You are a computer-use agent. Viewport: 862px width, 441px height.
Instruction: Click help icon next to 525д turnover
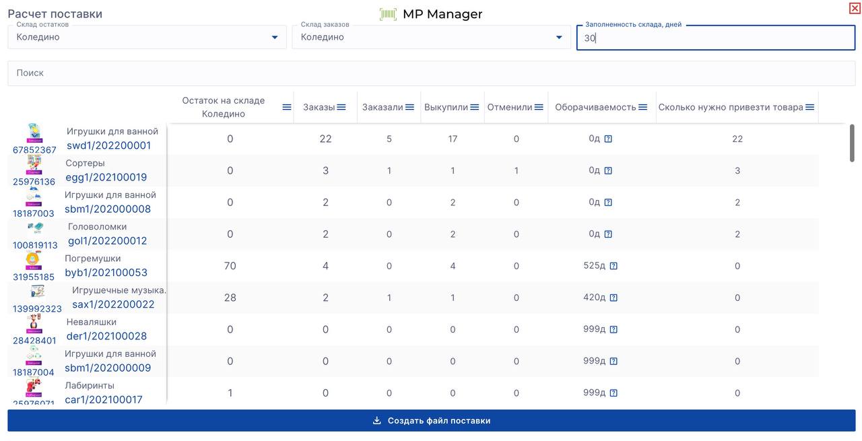coord(614,266)
